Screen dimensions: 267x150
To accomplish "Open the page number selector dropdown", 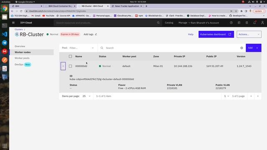I will coord(227,96).
